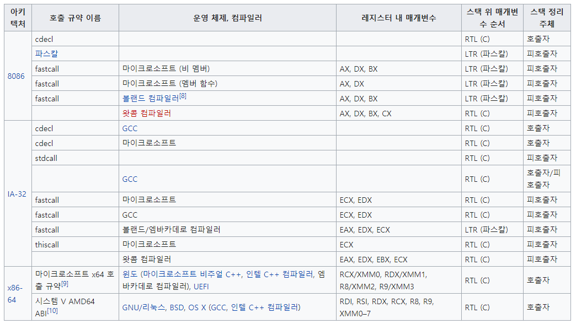Image resolution: width=576 pixels, height=324 pixels.
Task: Click the plain GCC text in the fastcall row
Action: click(130, 215)
